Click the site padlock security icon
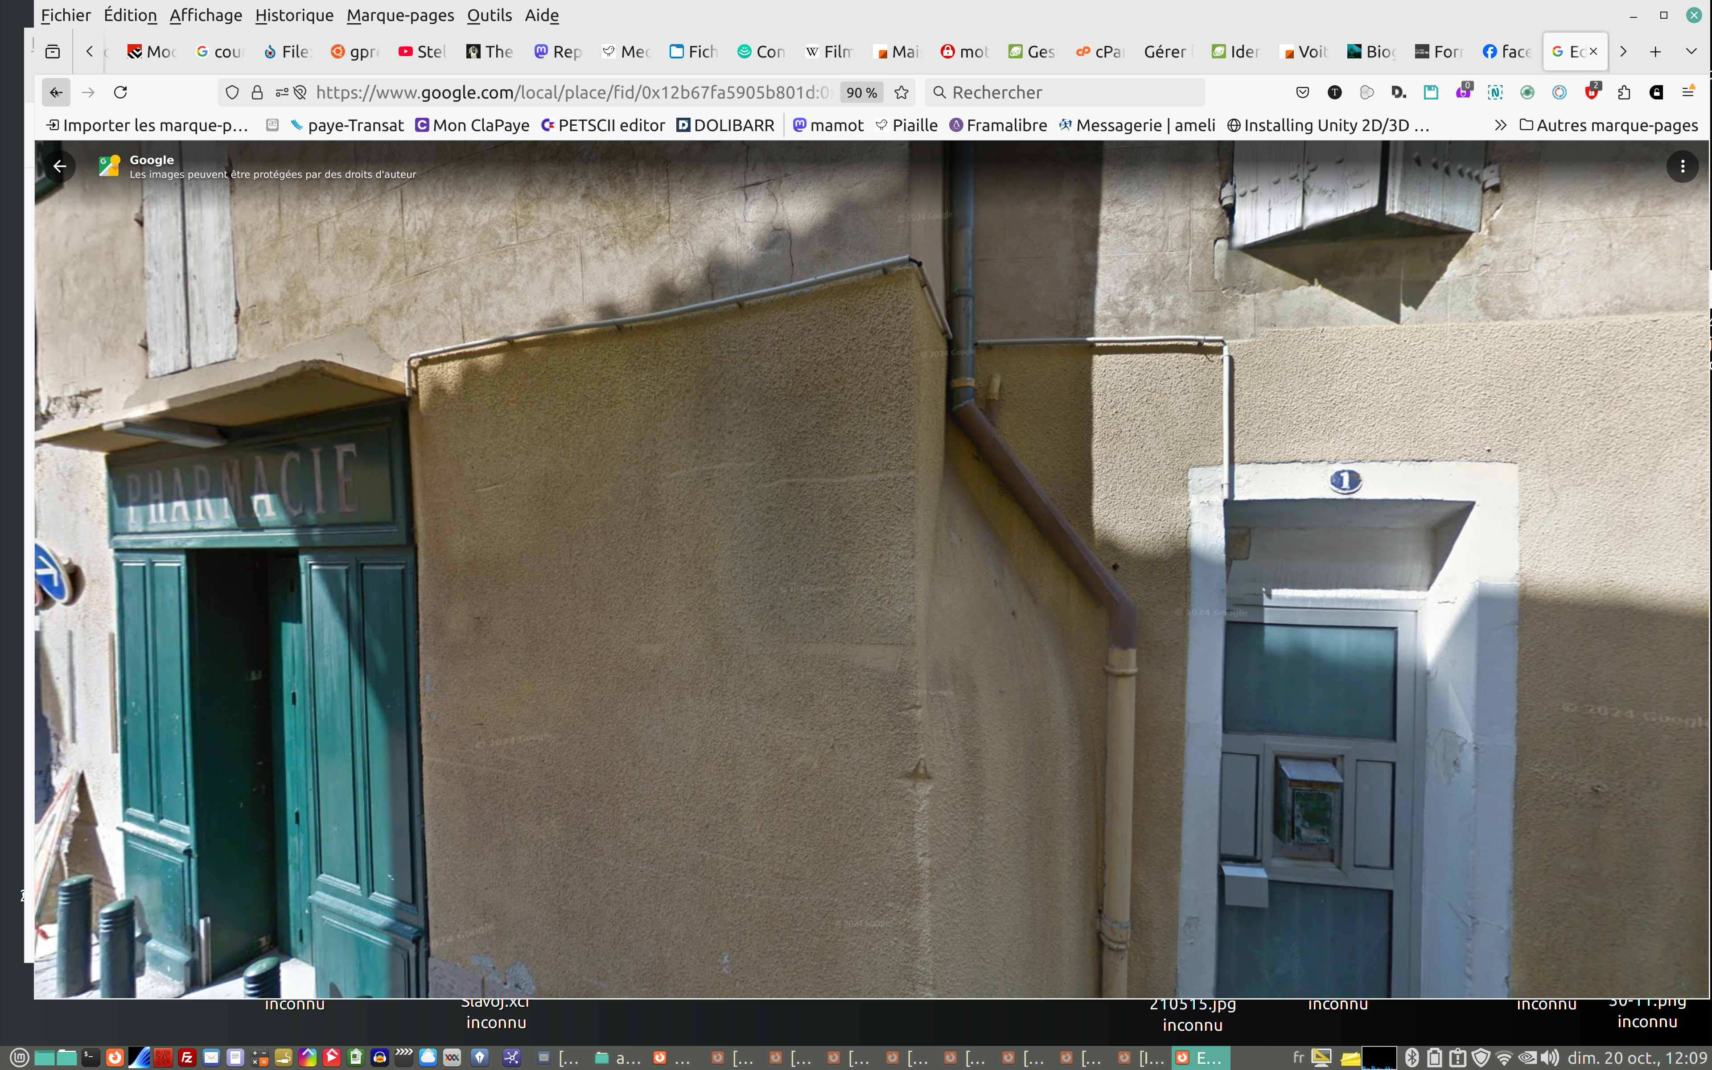The height and width of the screenshot is (1070, 1712). tap(258, 93)
